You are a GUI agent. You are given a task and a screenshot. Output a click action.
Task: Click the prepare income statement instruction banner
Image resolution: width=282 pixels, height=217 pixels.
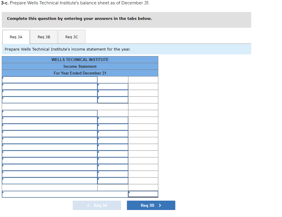(127, 49)
